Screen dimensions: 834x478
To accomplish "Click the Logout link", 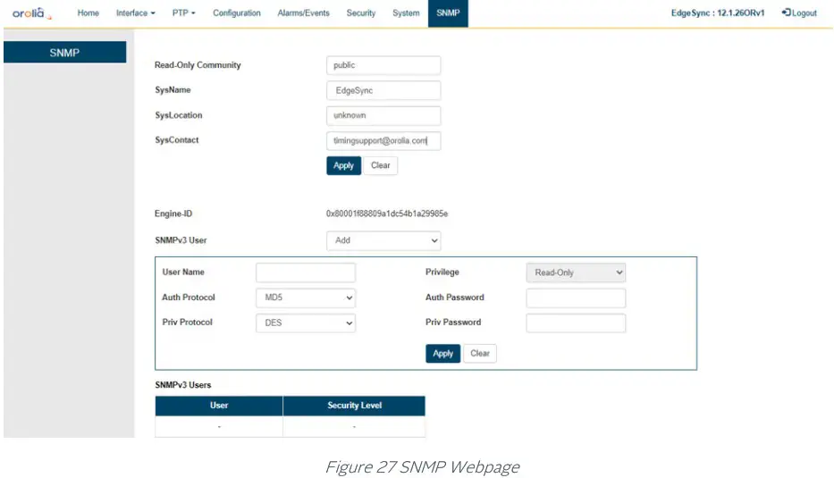I will coord(799,13).
